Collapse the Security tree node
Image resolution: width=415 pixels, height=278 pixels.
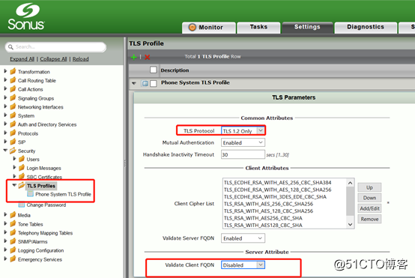[5, 151]
